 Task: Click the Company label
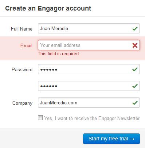click(x=22, y=103)
